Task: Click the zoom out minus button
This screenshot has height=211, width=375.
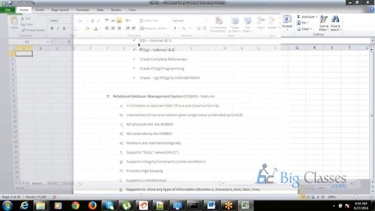Action: [340, 197]
